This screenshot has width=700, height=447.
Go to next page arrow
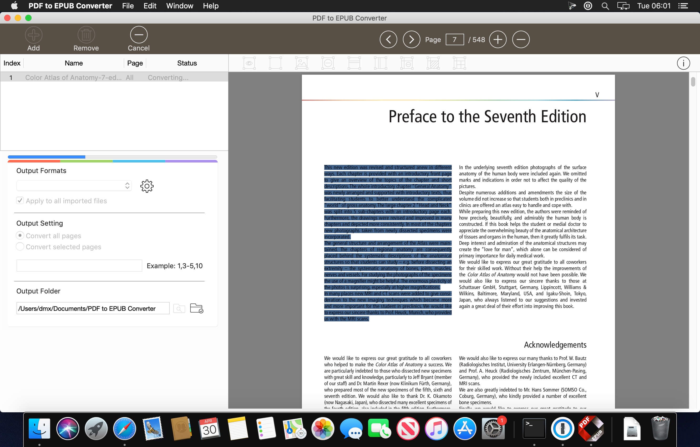[411, 39]
